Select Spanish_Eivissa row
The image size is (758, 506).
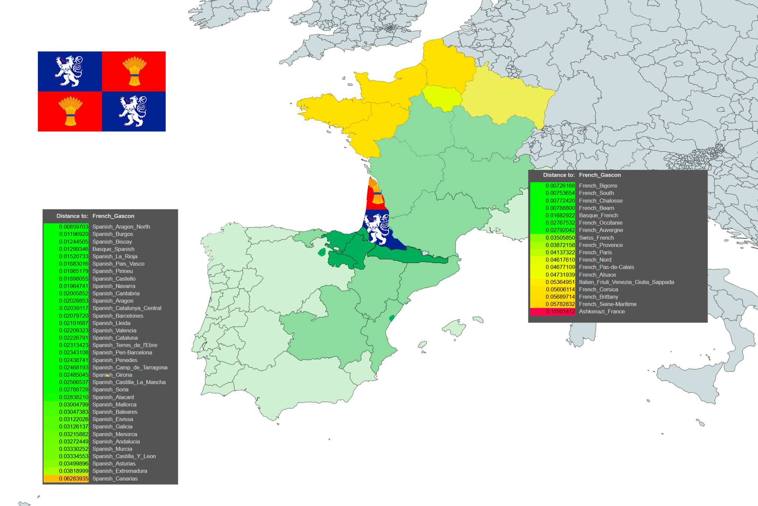point(110,419)
